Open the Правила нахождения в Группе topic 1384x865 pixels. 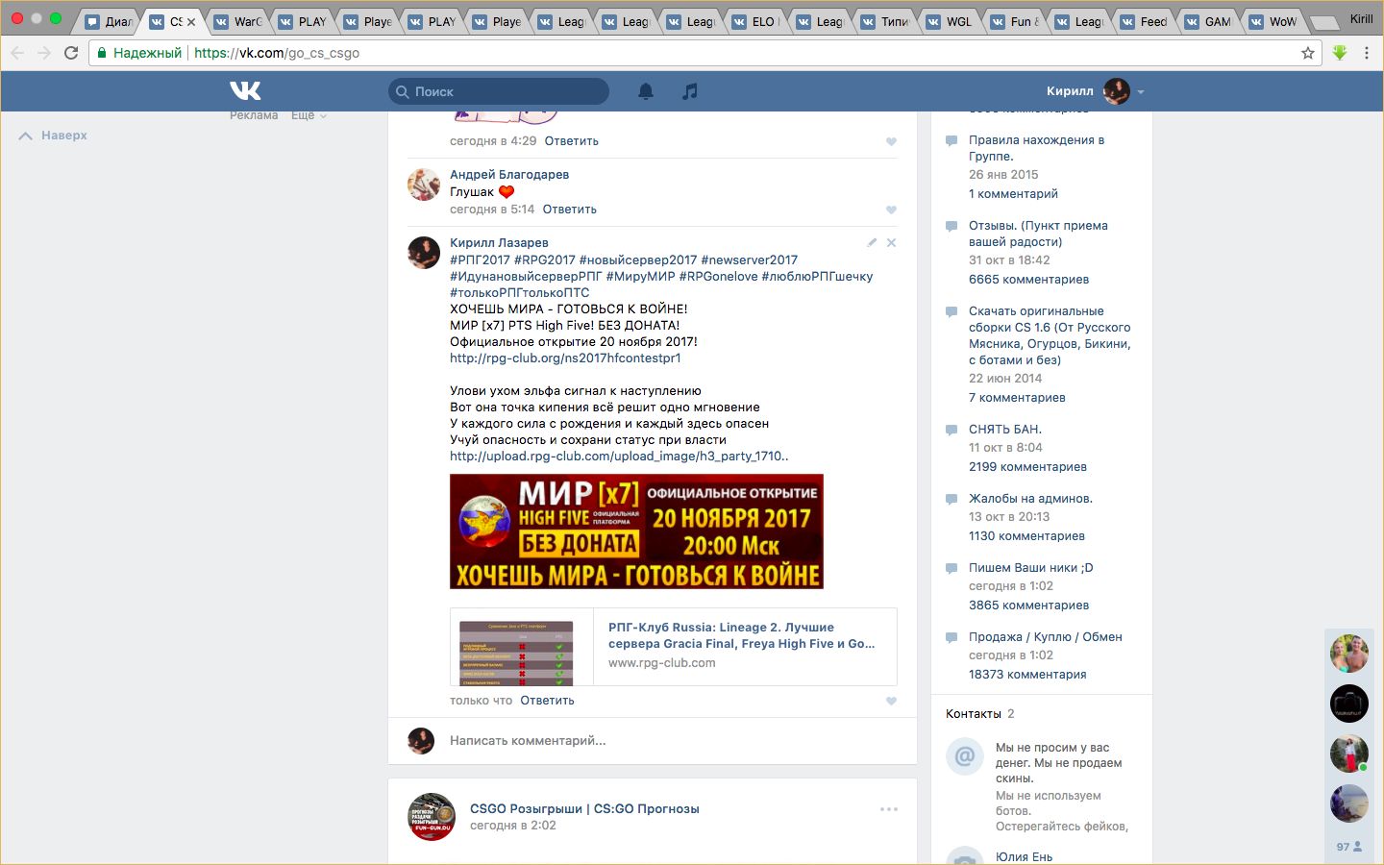coord(1036,148)
